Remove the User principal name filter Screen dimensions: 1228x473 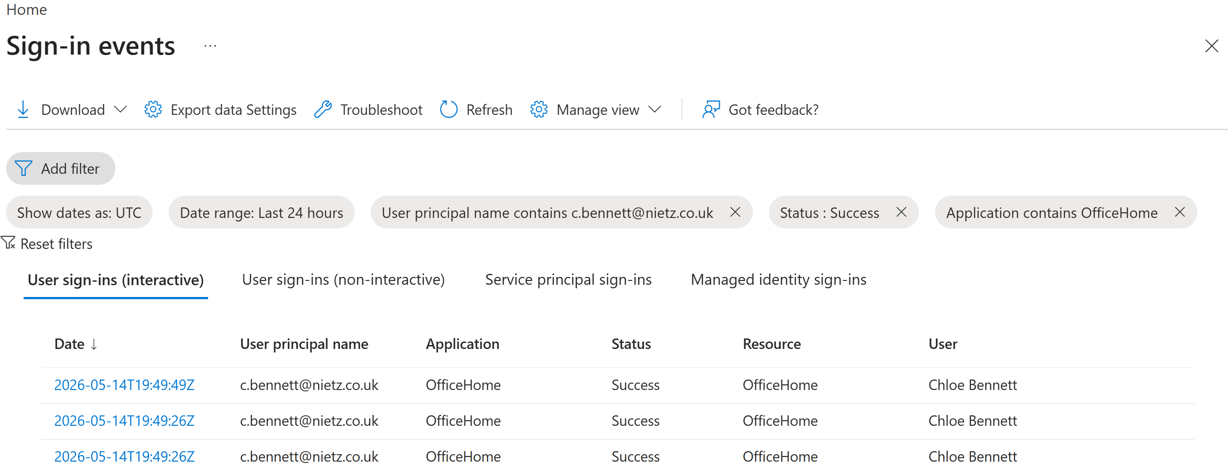click(735, 212)
